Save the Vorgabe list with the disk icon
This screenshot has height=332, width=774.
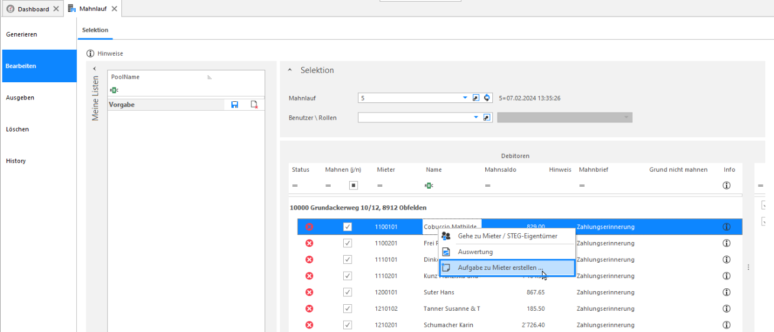click(x=235, y=105)
